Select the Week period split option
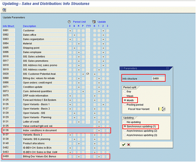Image resolution: width=196 pixels, height=162 pixels. pyautogui.click(x=124, y=96)
